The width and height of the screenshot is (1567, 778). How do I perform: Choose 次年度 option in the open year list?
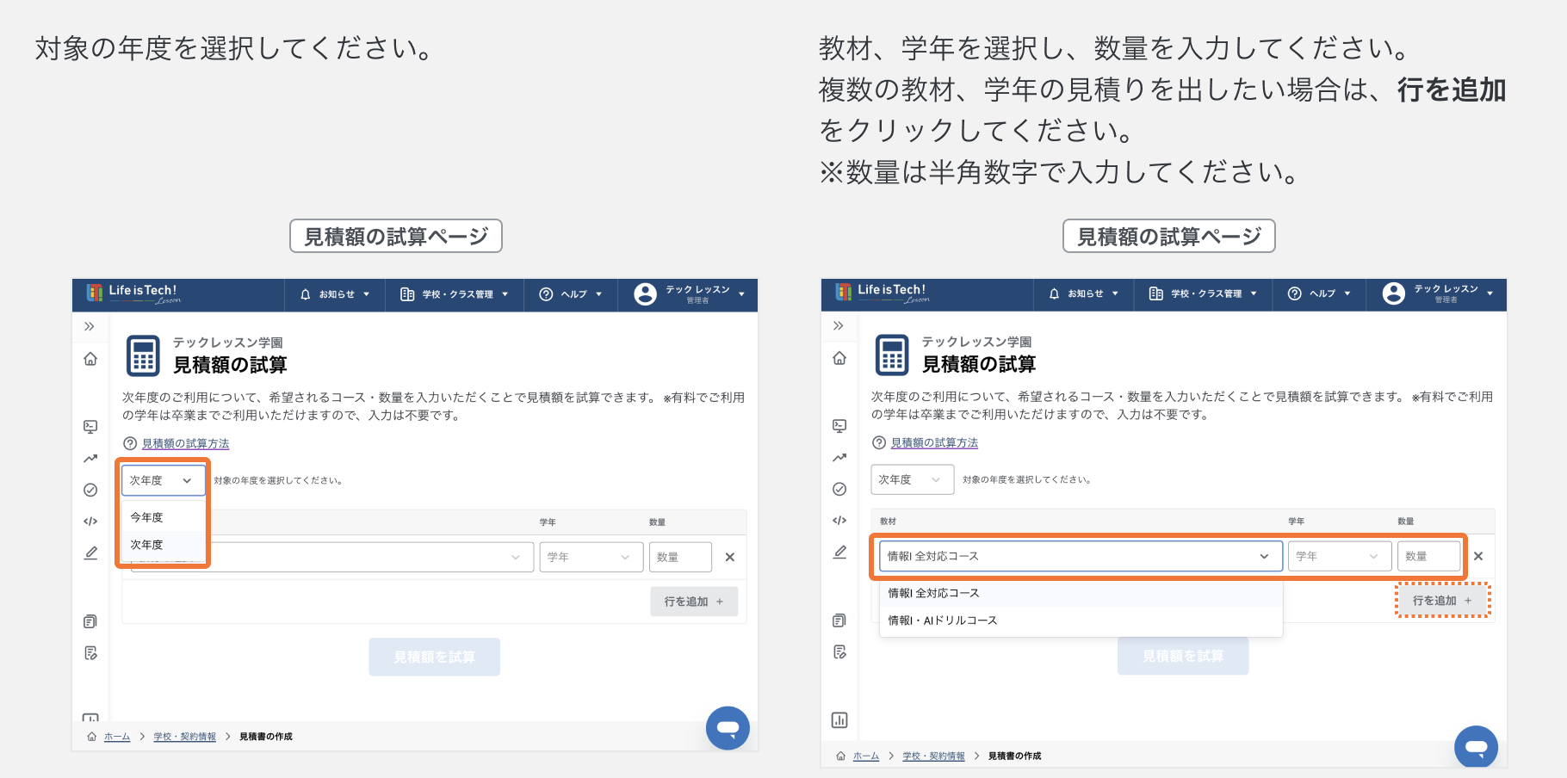click(164, 545)
